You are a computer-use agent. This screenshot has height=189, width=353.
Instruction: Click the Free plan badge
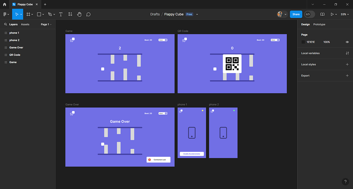[x=189, y=14]
